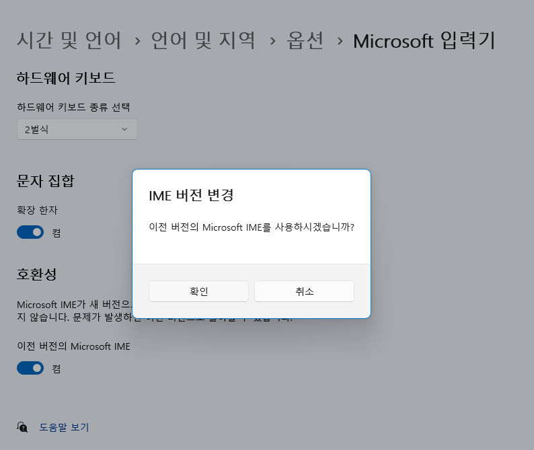Toggle the 확장 한자 switch
This screenshot has height=450, width=534.
[x=30, y=232]
